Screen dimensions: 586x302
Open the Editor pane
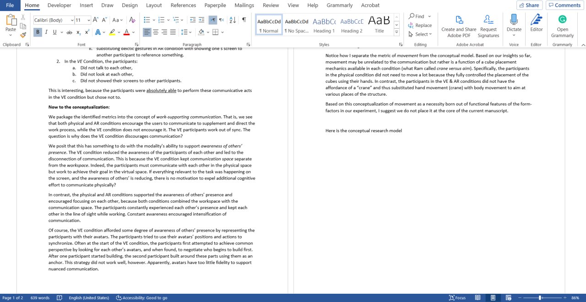(536, 23)
